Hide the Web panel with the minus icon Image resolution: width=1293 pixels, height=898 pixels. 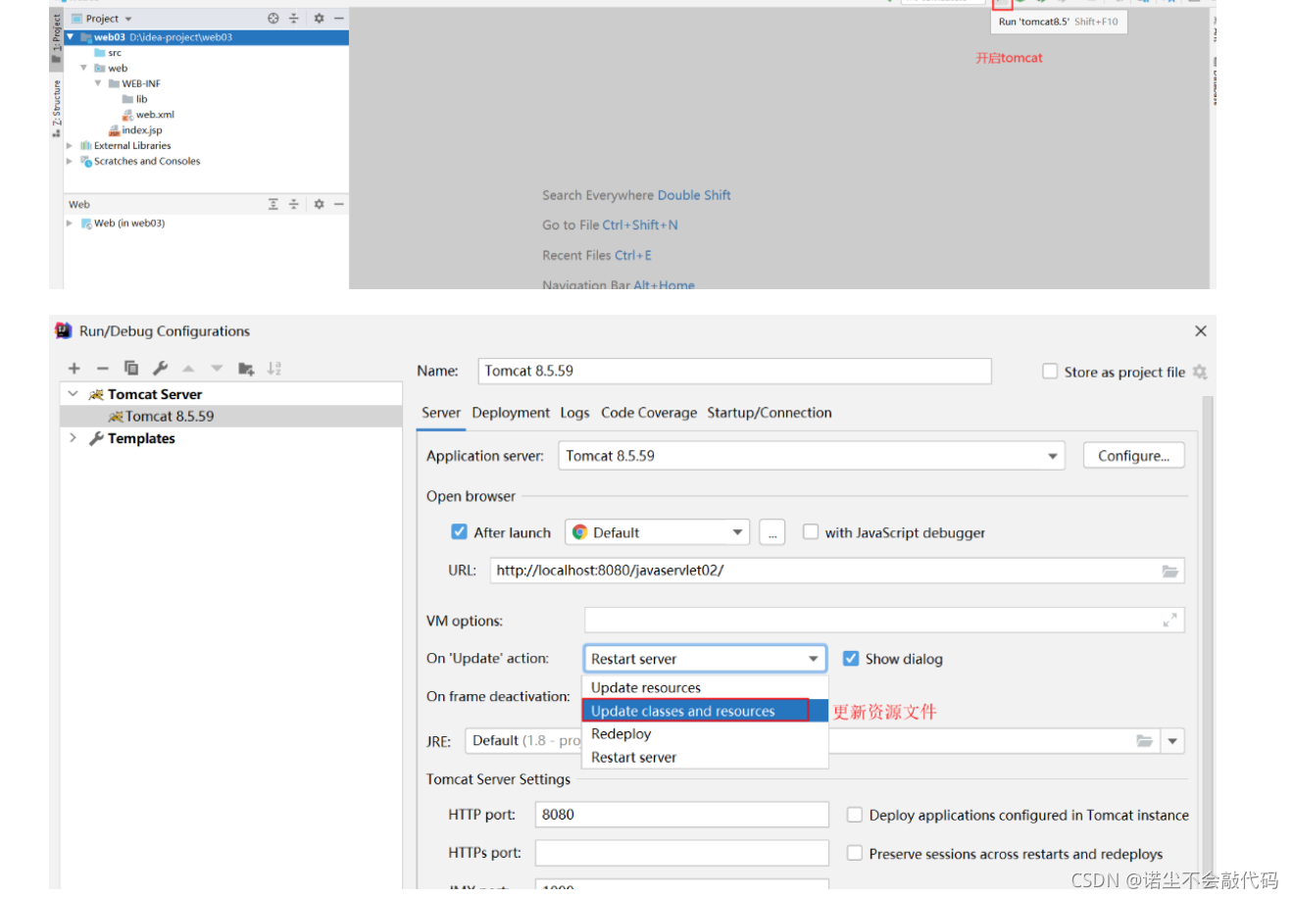[338, 204]
